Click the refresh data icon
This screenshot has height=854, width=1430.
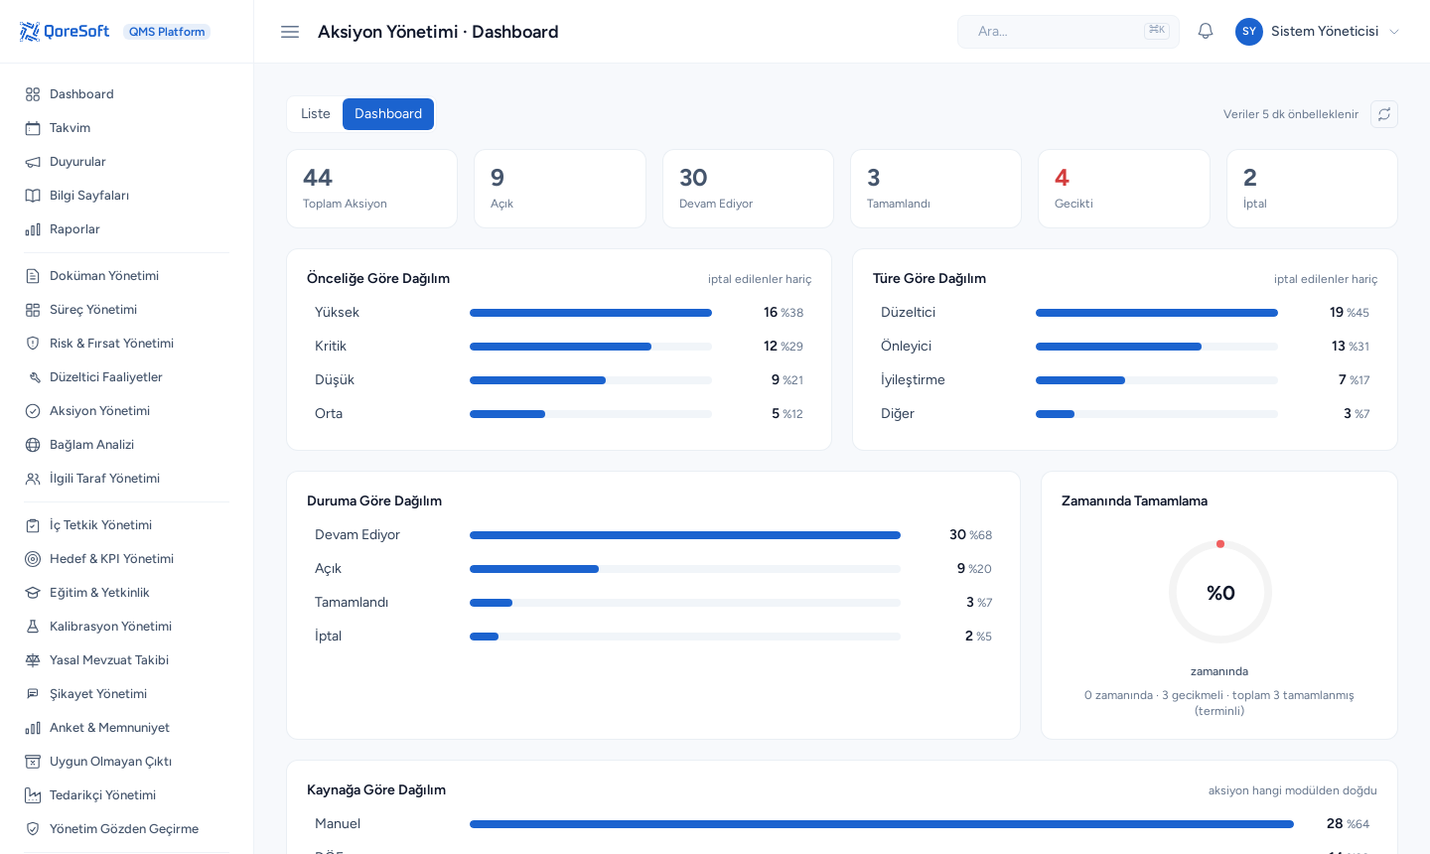(1384, 114)
